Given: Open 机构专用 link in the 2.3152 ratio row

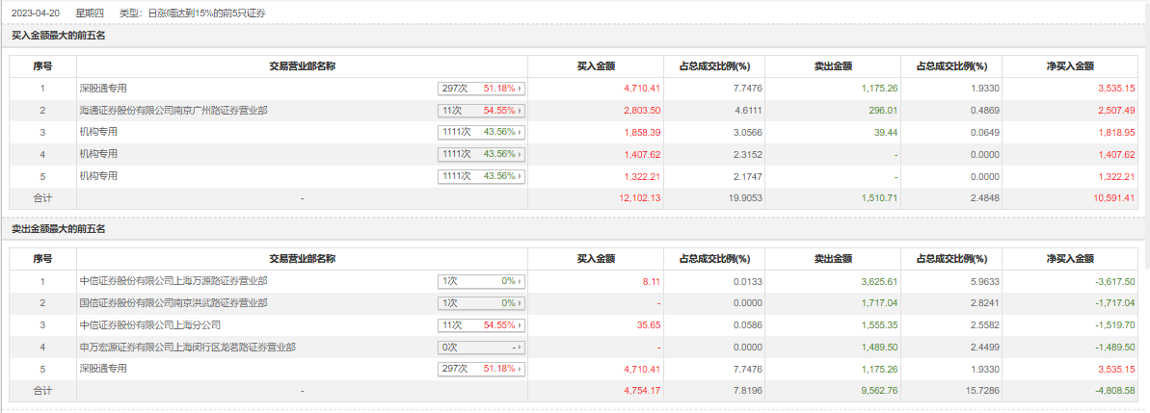Looking at the screenshot, I should (x=99, y=154).
